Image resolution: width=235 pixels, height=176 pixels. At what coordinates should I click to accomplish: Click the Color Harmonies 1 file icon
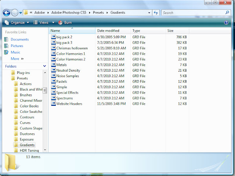[53, 54]
